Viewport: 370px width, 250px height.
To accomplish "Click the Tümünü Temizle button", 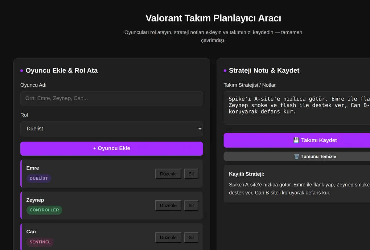I will click(x=297, y=156).
